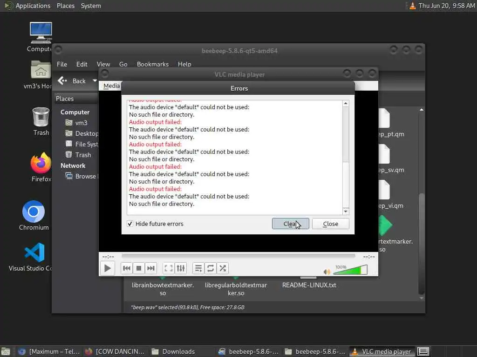Open the Help menu in file manager
This screenshot has height=357, width=477.
click(x=184, y=64)
